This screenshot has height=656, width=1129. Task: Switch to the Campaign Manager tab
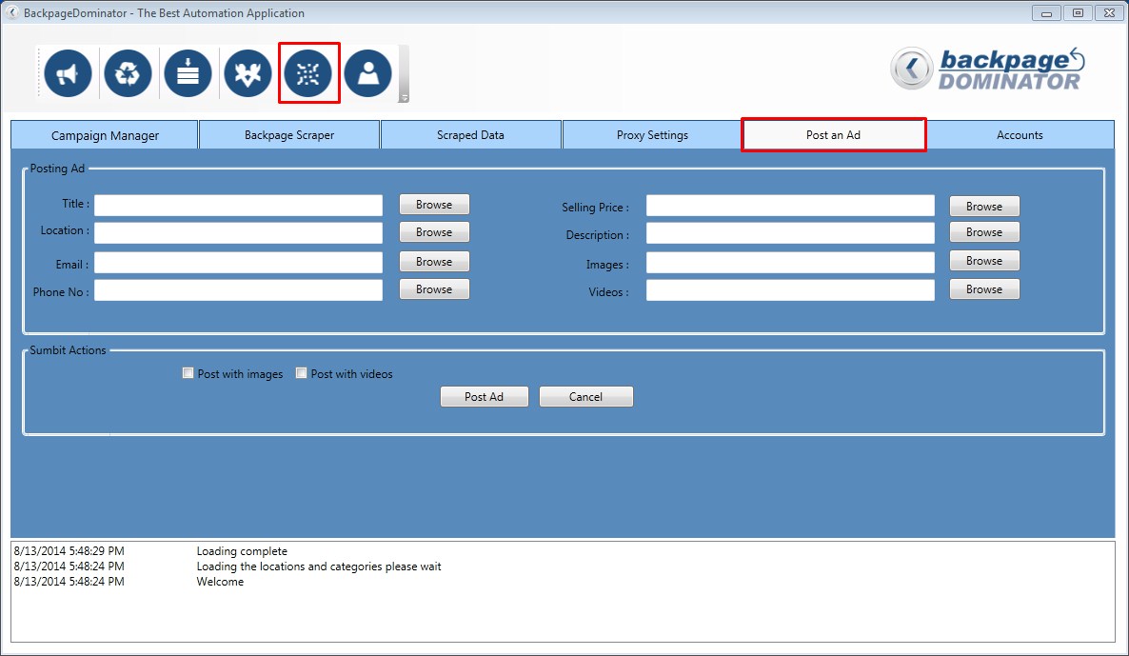(x=104, y=134)
